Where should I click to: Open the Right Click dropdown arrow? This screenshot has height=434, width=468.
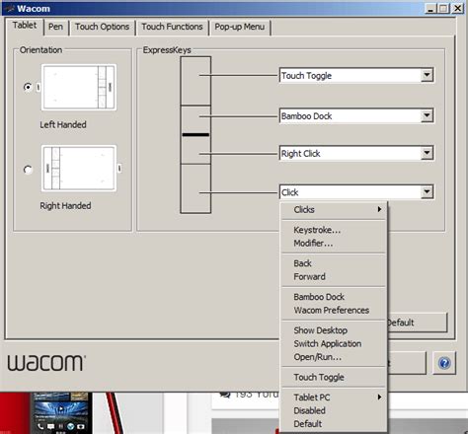(x=427, y=153)
